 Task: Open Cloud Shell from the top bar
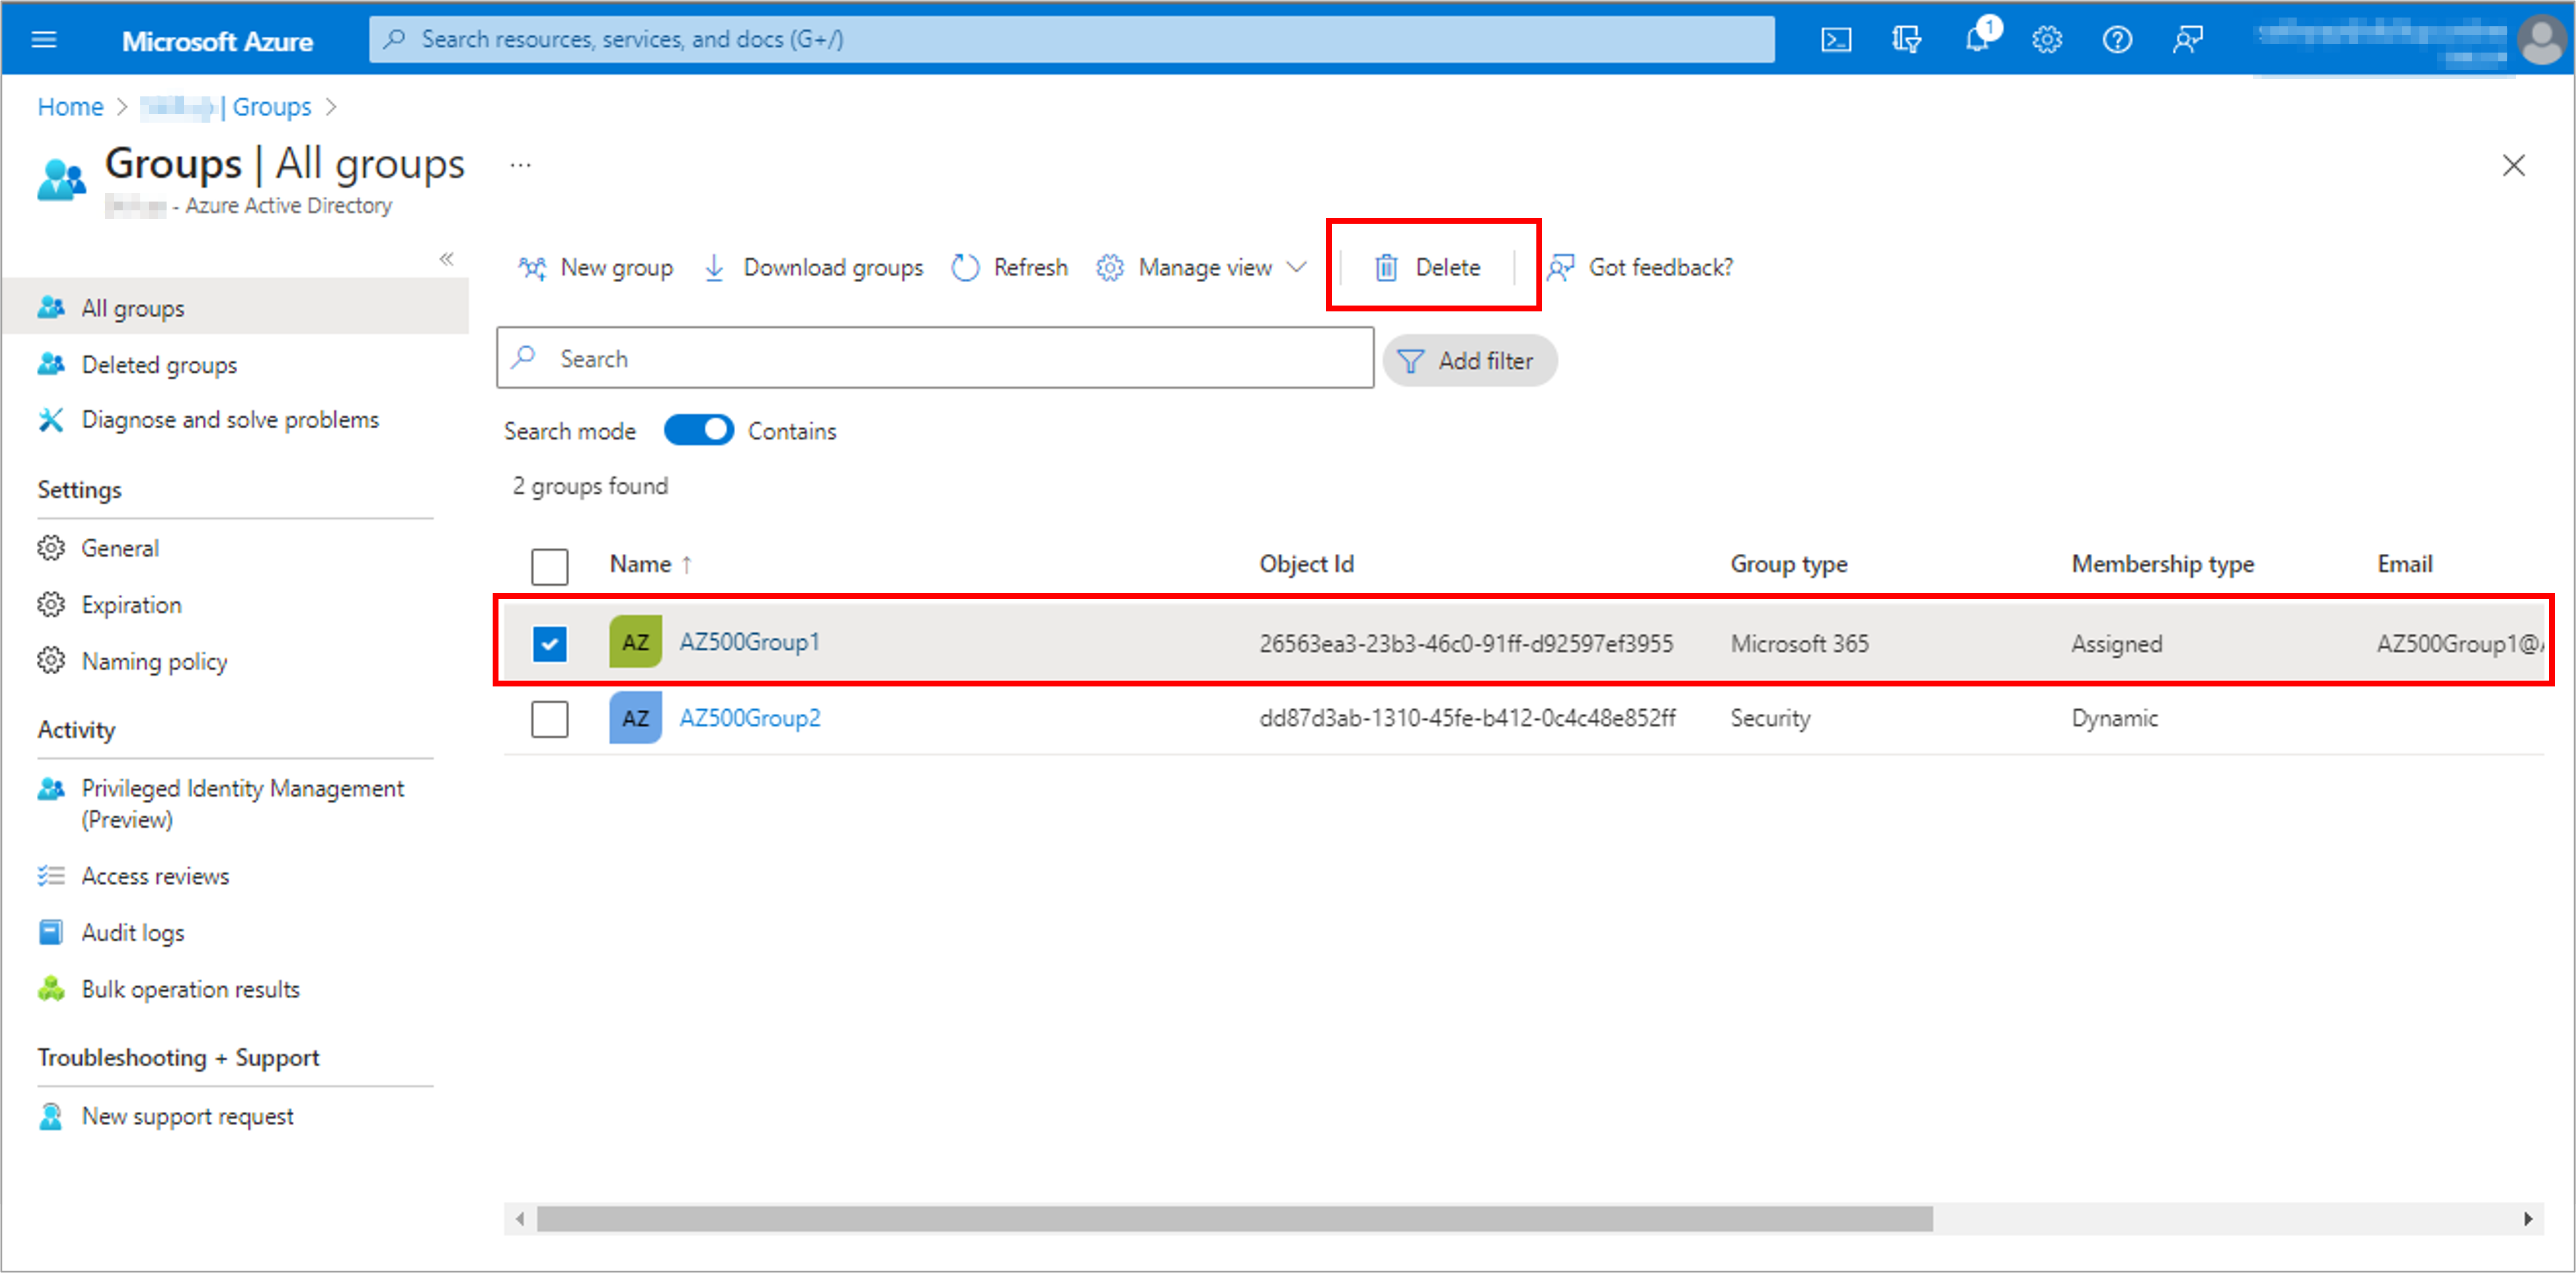click(1836, 40)
